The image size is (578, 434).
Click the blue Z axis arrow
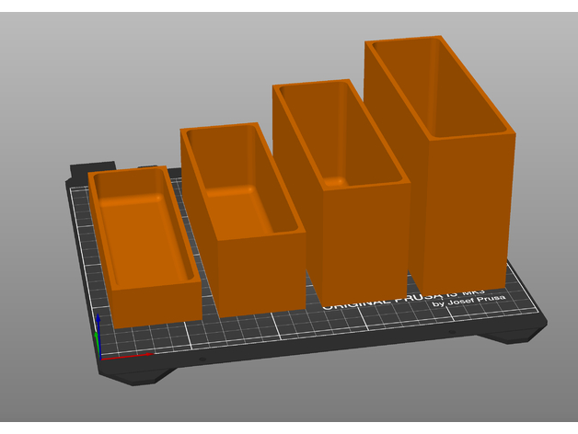coord(98,324)
